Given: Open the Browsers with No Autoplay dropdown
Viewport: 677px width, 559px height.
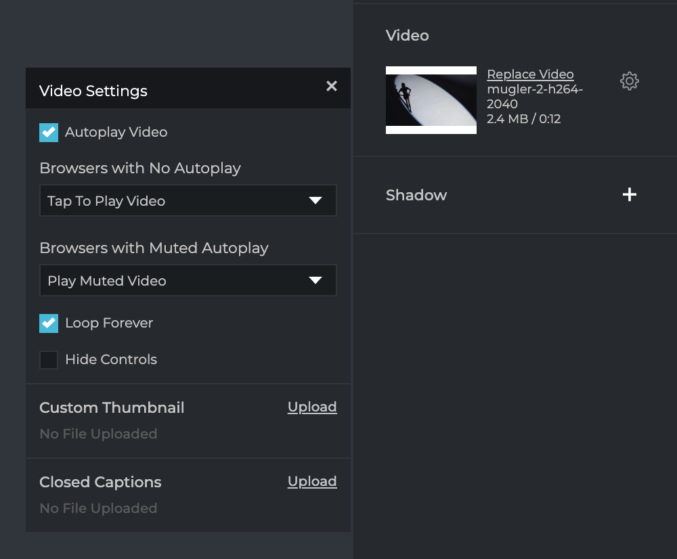Looking at the screenshot, I should (188, 201).
